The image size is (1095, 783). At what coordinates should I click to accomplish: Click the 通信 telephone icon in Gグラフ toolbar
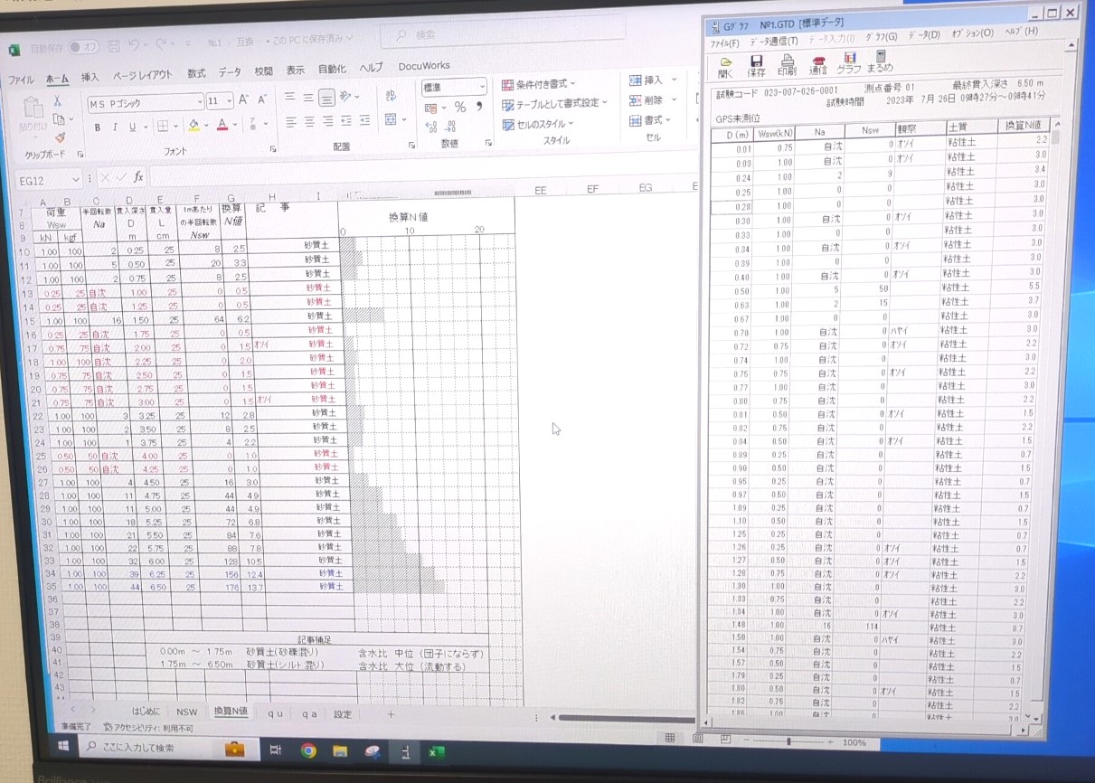817,63
